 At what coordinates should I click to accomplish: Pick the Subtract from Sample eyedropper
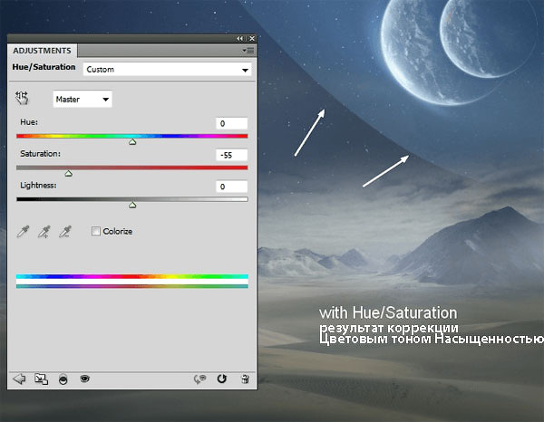tap(65, 232)
